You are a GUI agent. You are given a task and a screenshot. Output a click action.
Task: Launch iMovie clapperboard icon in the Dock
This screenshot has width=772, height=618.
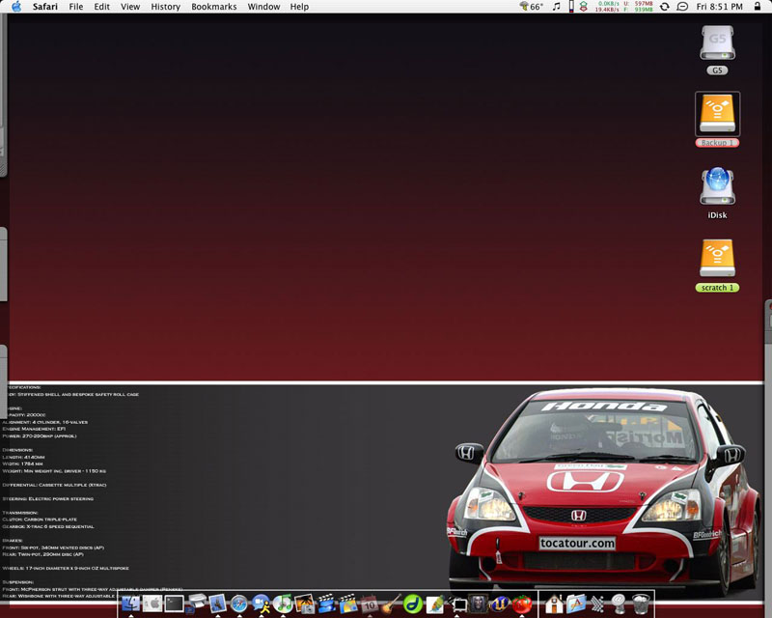326,604
